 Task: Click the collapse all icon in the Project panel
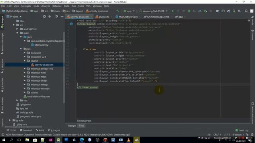(50, 17)
